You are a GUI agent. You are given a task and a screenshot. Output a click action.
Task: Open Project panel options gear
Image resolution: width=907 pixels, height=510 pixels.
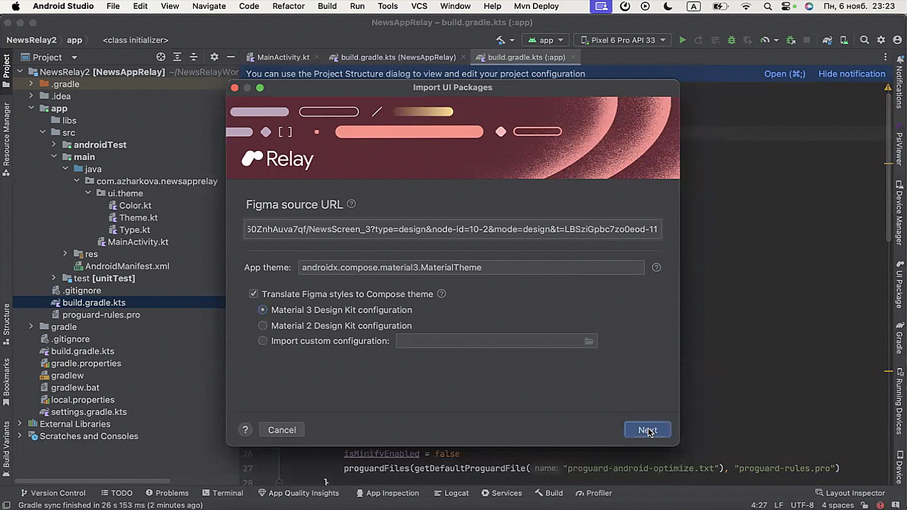(214, 57)
